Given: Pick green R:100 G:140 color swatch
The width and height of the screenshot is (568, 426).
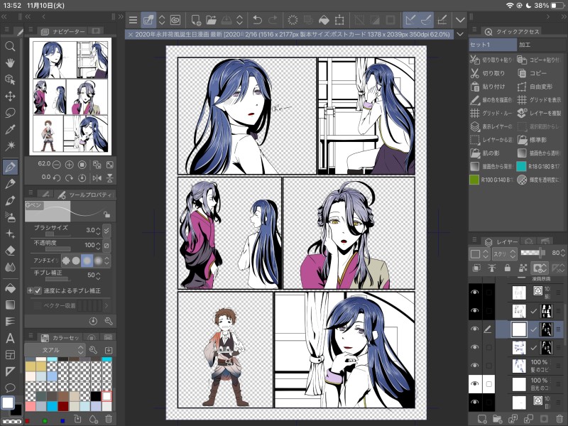Looking at the screenshot, I should [x=474, y=180].
